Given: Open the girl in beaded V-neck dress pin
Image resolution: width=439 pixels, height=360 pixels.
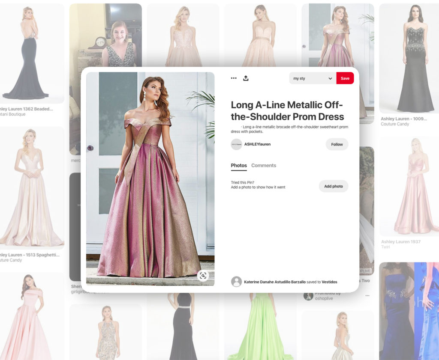Looking at the screenshot, I should pyautogui.click(x=105, y=35).
